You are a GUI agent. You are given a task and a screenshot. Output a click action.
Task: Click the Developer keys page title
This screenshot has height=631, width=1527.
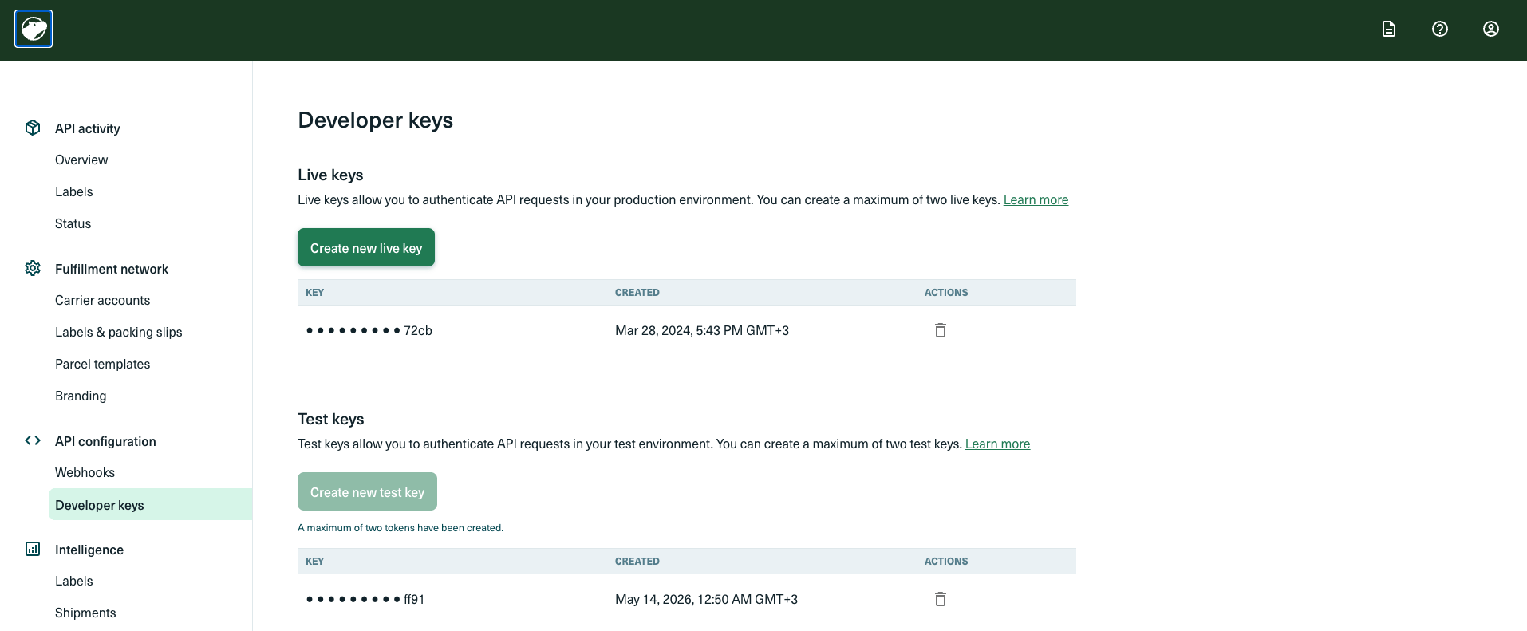pos(376,120)
